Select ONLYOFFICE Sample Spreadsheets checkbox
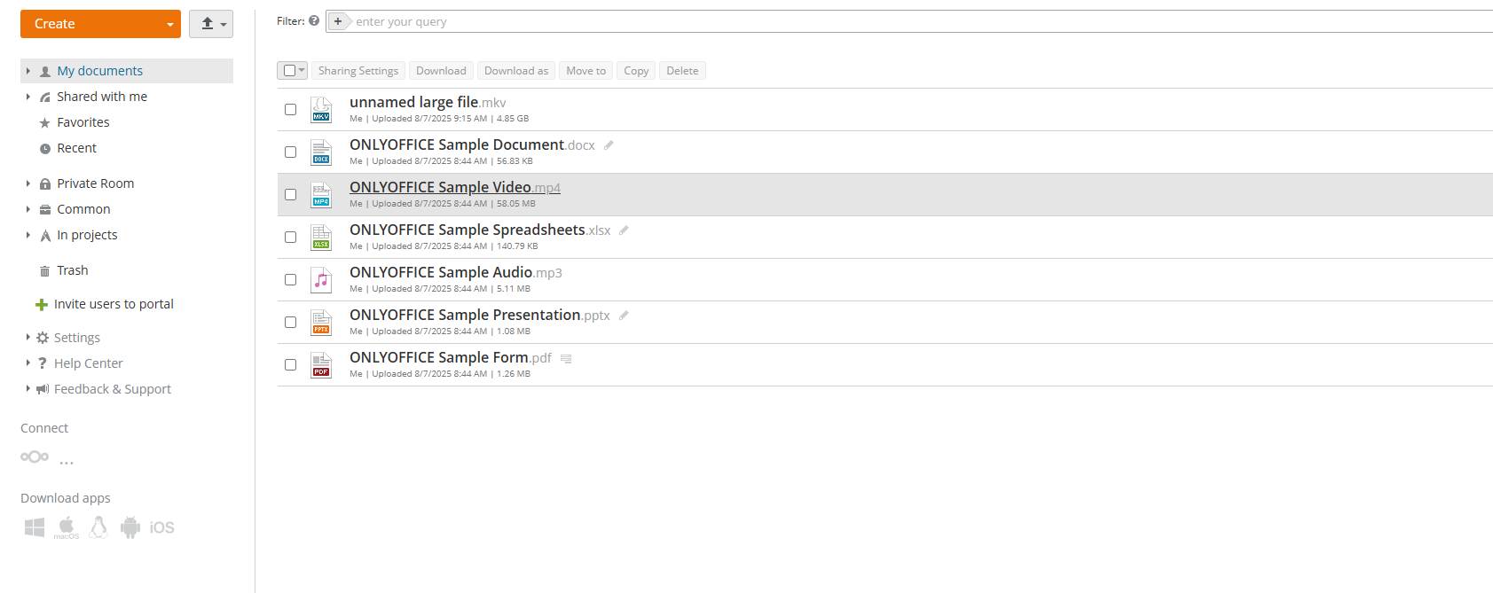Viewport: 1493px width, 593px height. (290, 238)
